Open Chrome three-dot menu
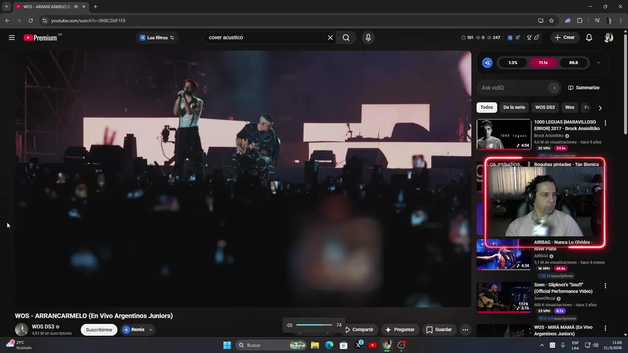The image size is (628, 353). [x=620, y=21]
